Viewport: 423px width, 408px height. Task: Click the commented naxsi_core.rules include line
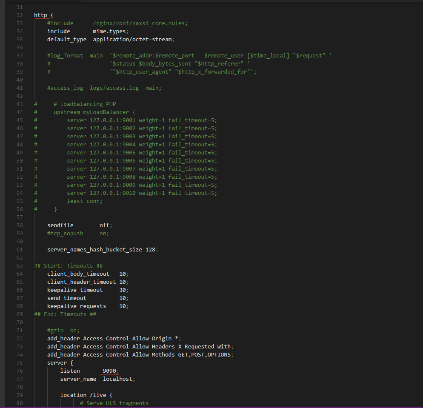pos(117,23)
